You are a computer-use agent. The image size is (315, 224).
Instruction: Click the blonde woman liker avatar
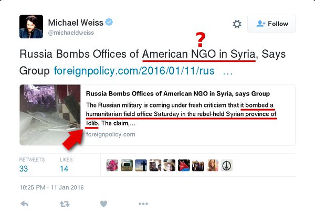tap(212, 165)
